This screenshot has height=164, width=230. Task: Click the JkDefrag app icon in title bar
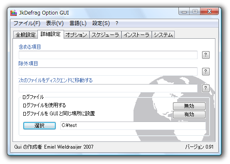(x=13, y=13)
